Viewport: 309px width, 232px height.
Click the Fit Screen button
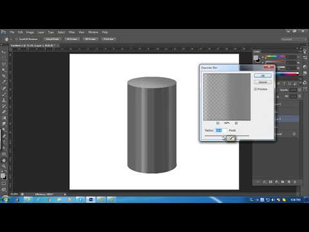[x=72, y=39]
